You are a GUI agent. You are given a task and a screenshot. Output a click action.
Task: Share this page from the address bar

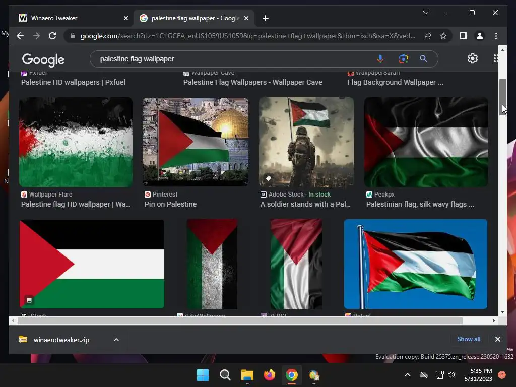pos(427,36)
